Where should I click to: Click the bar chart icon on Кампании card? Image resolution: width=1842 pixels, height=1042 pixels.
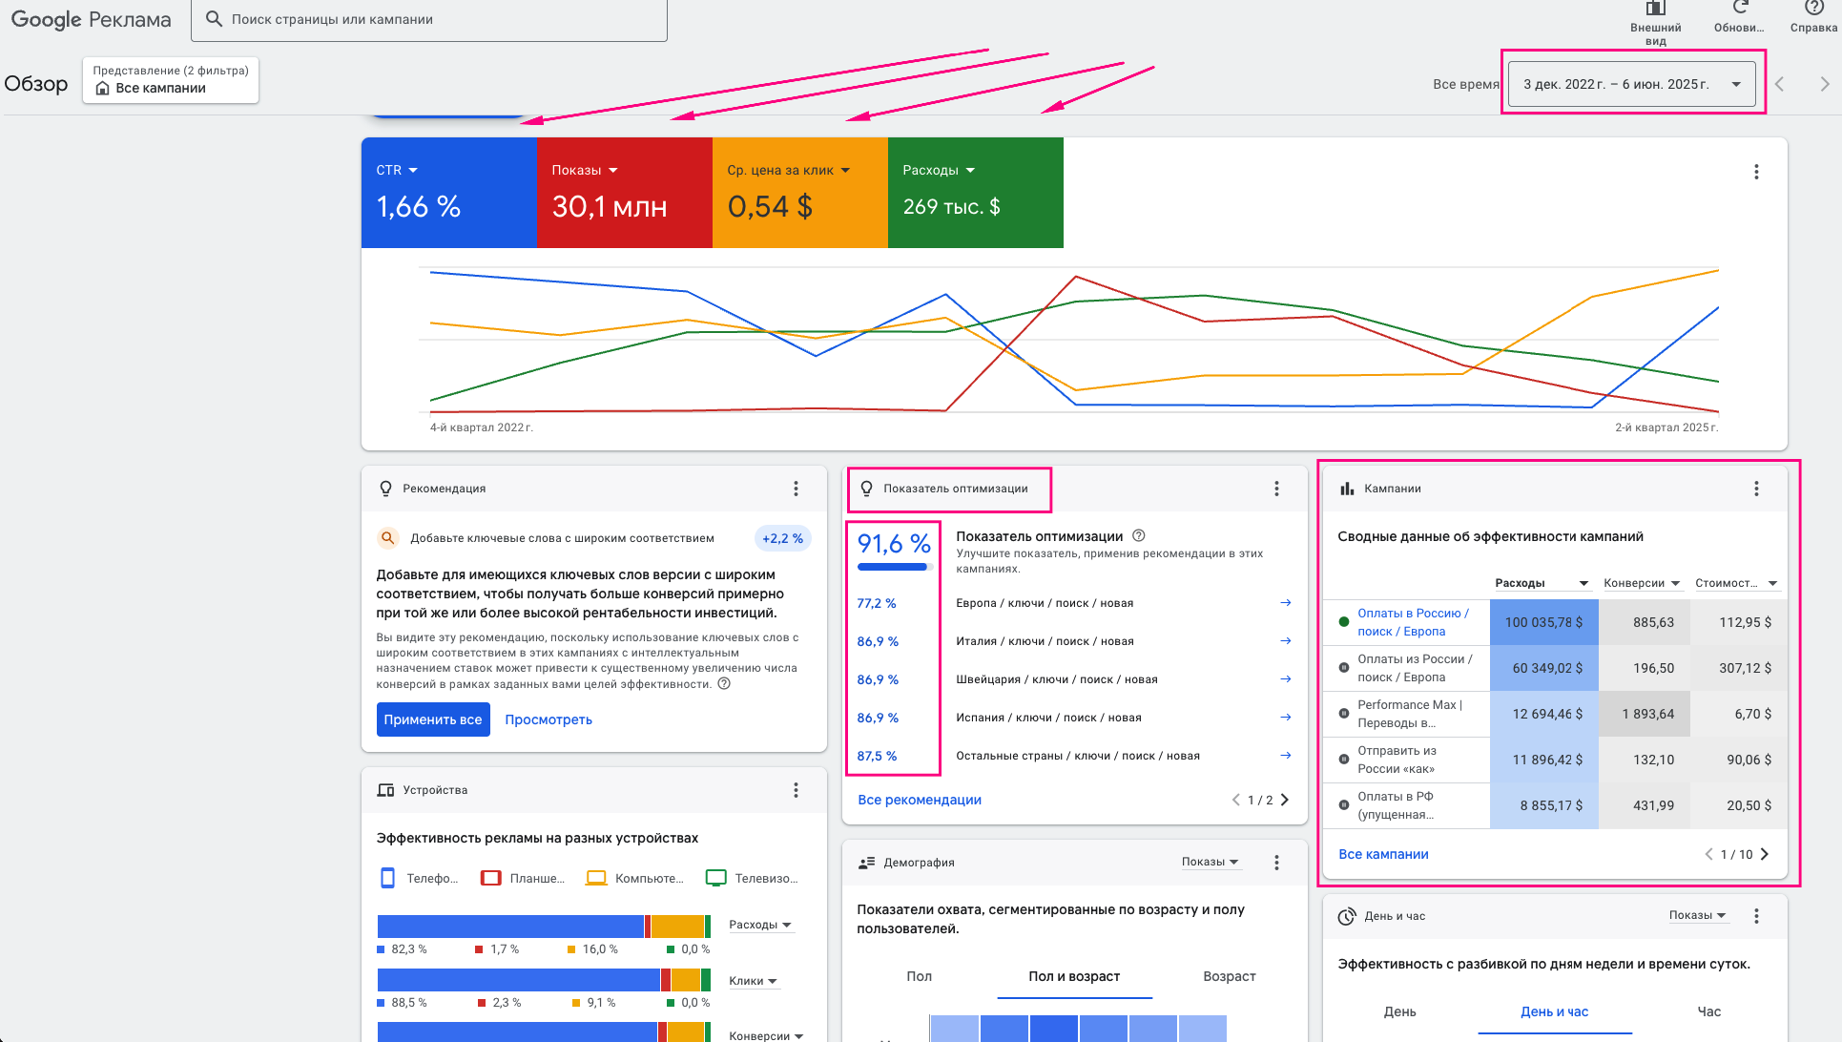pos(1347,488)
